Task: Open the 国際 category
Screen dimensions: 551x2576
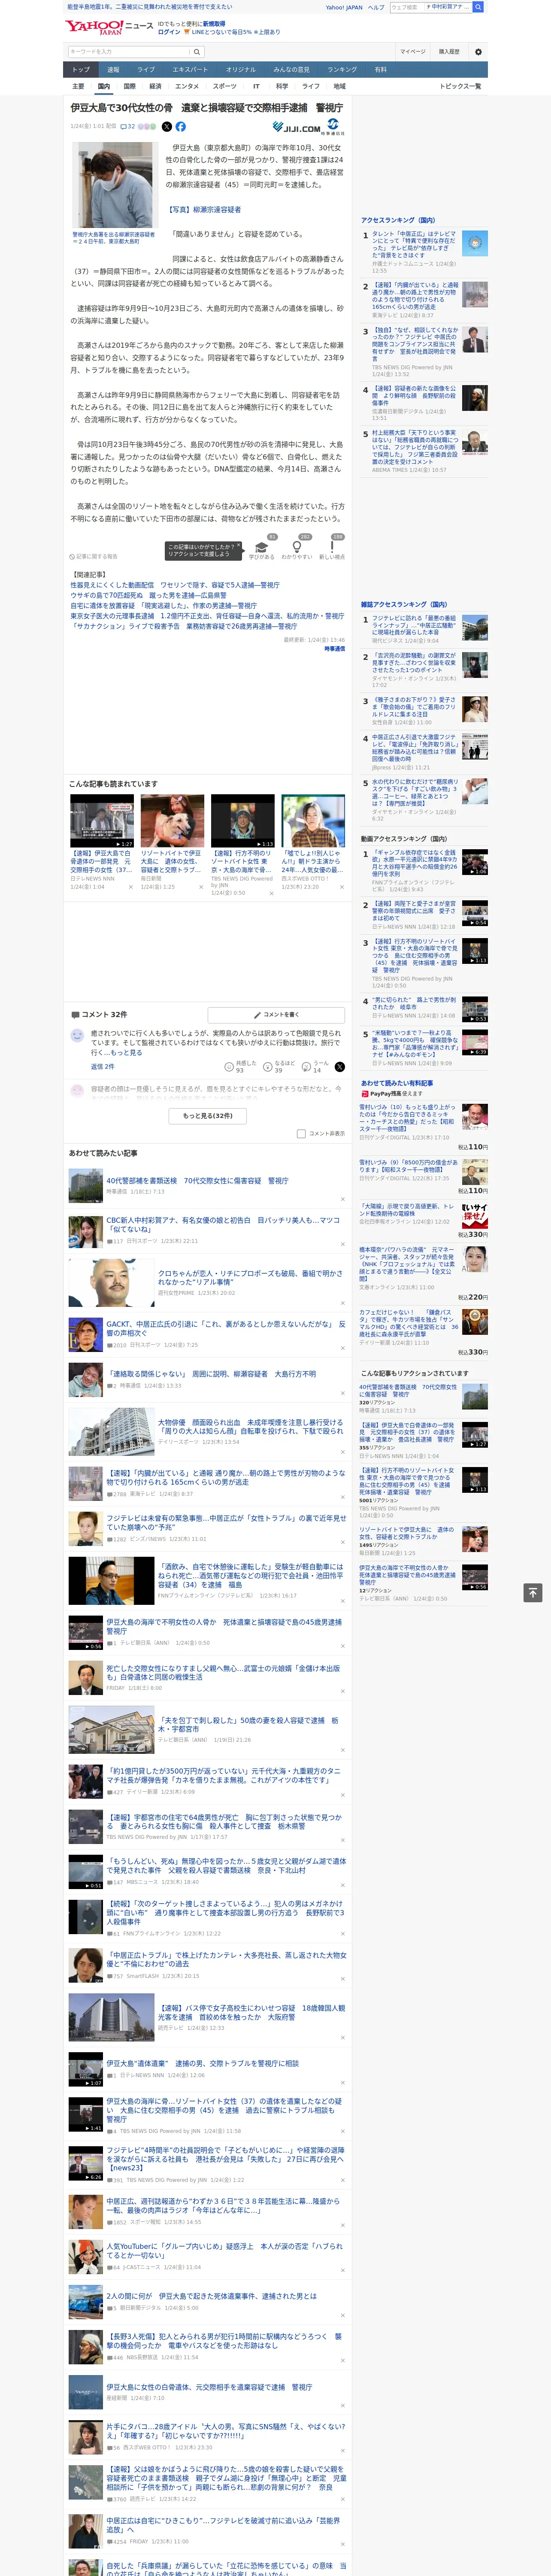Action: point(129,86)
